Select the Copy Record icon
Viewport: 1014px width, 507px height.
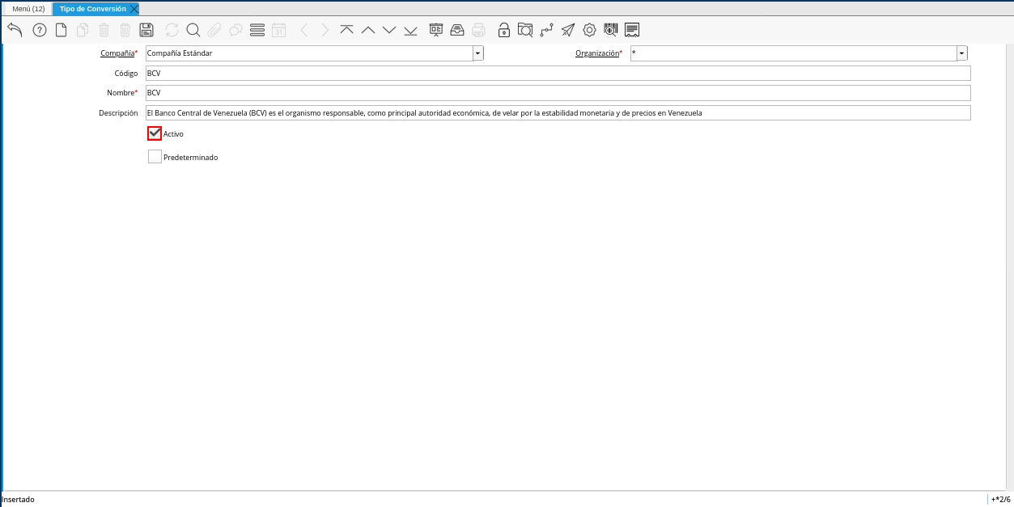tap(83, 29)
